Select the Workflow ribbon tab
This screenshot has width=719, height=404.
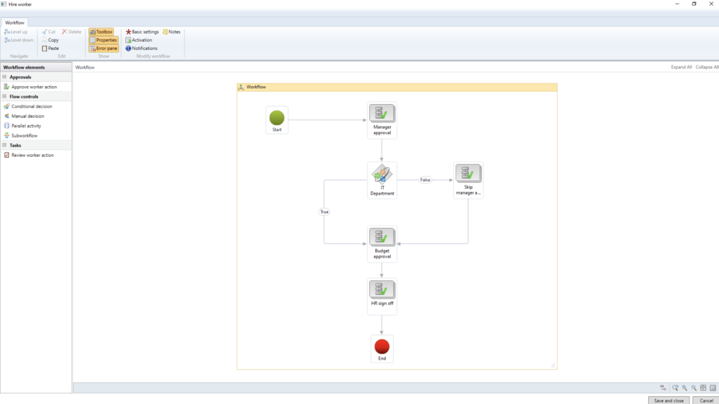[15, 22]
